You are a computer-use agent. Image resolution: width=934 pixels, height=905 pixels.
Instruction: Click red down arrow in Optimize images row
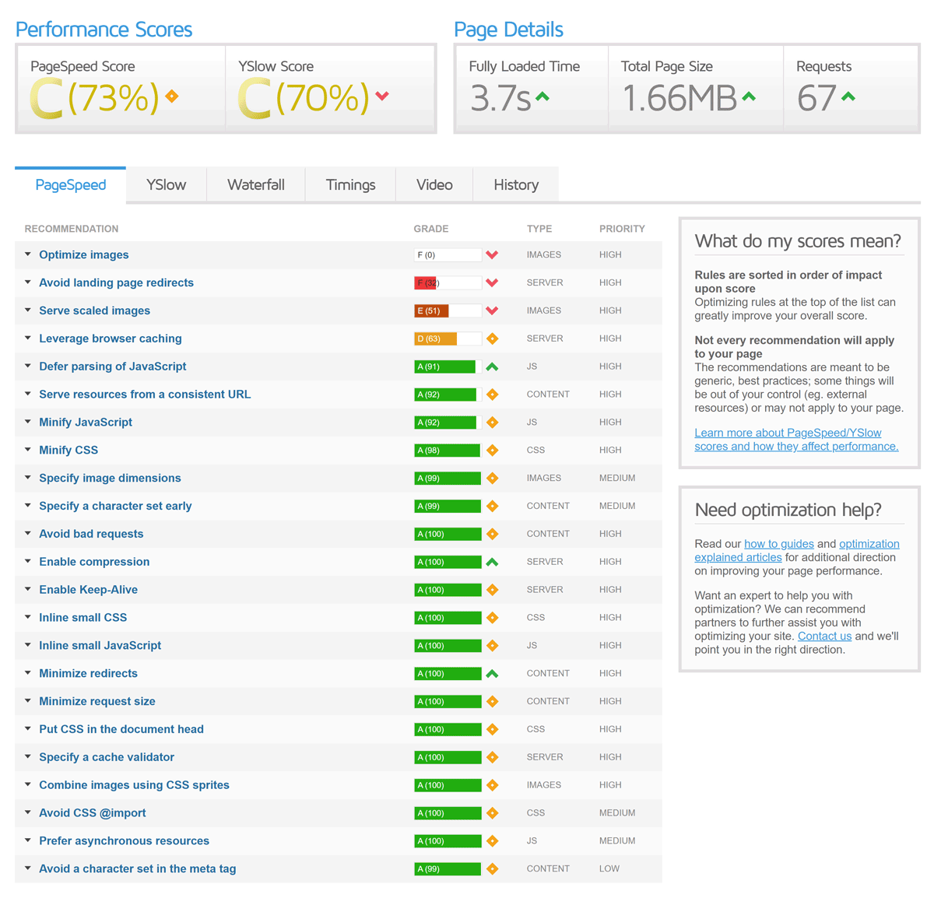(x=492, y=255)
